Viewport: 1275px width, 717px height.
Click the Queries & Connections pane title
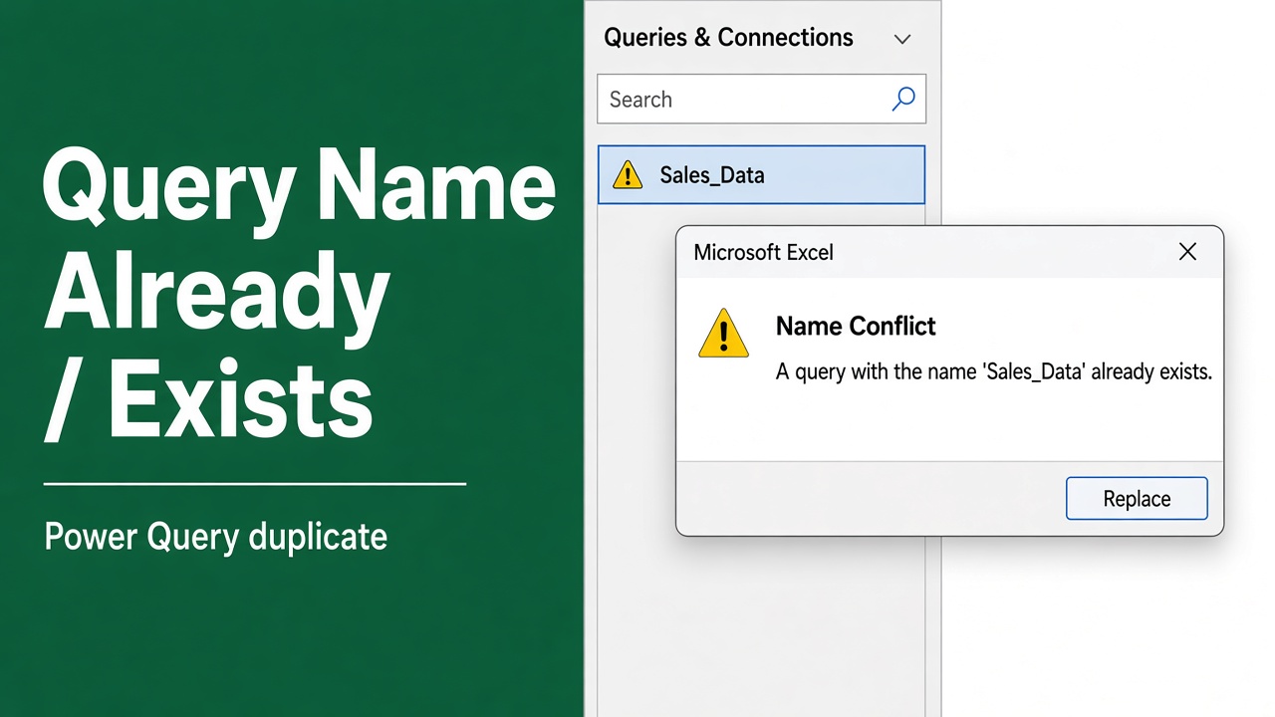click(728, 38)
